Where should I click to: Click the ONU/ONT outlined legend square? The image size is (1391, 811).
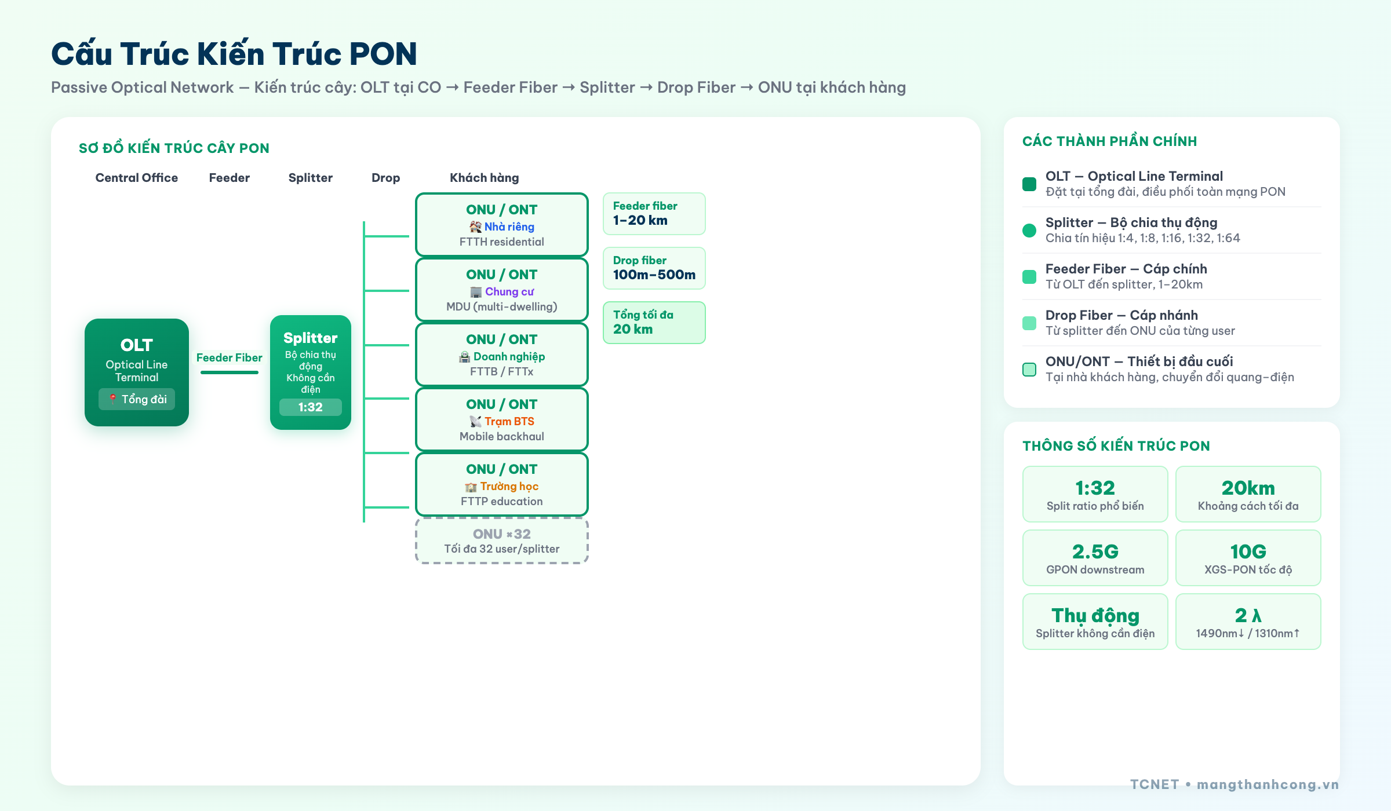1029,369
